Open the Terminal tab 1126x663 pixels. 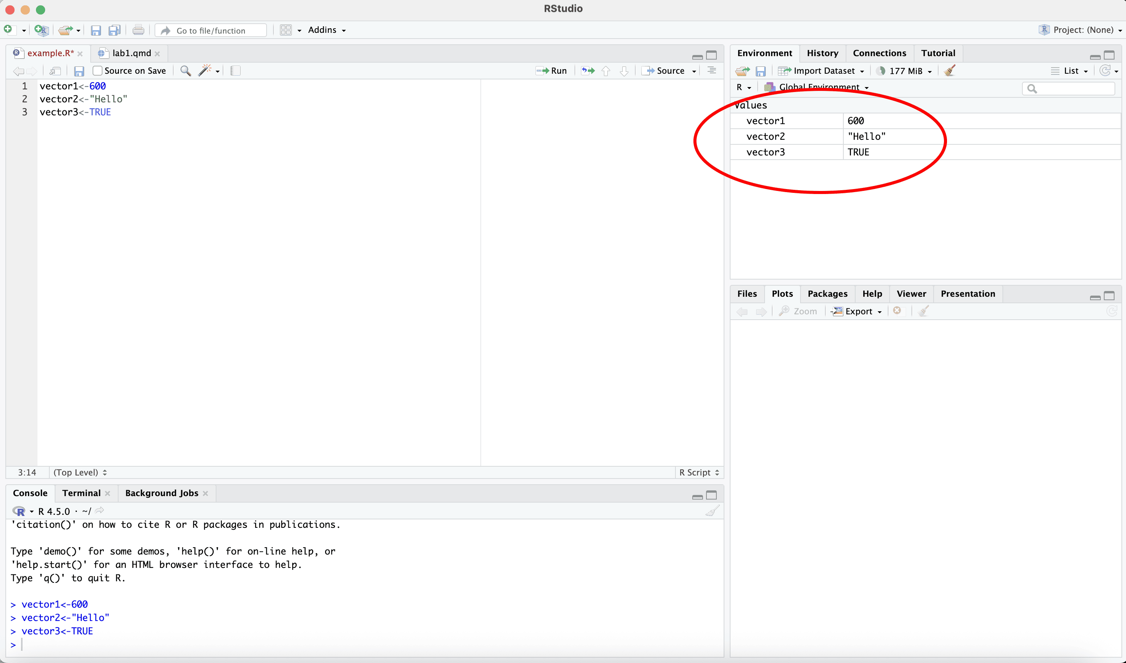[x=81, y=493]
